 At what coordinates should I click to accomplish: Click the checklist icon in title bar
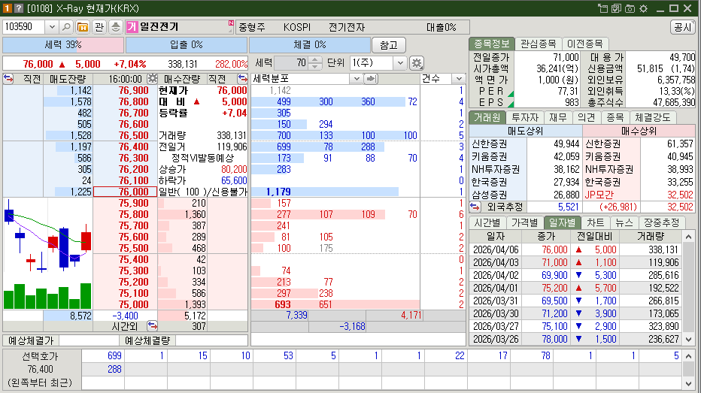click(x=616, y=8)
